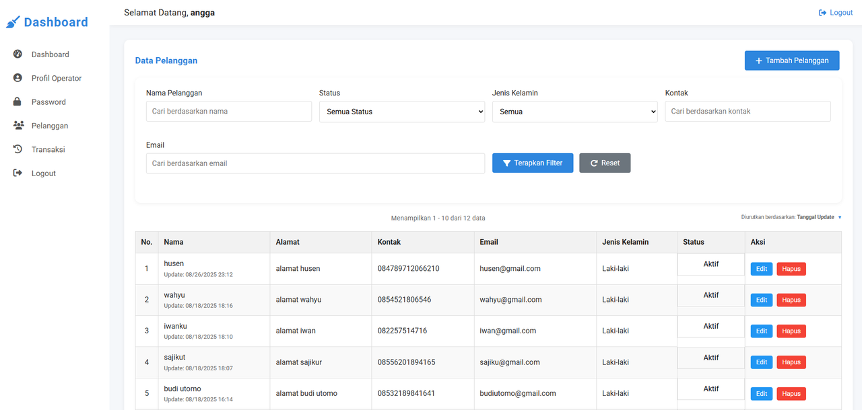Expand status selector Aktif for iwanku
The width and height of the screenshot is (862, 410).
pyautogui.click(x=711, y=326)
